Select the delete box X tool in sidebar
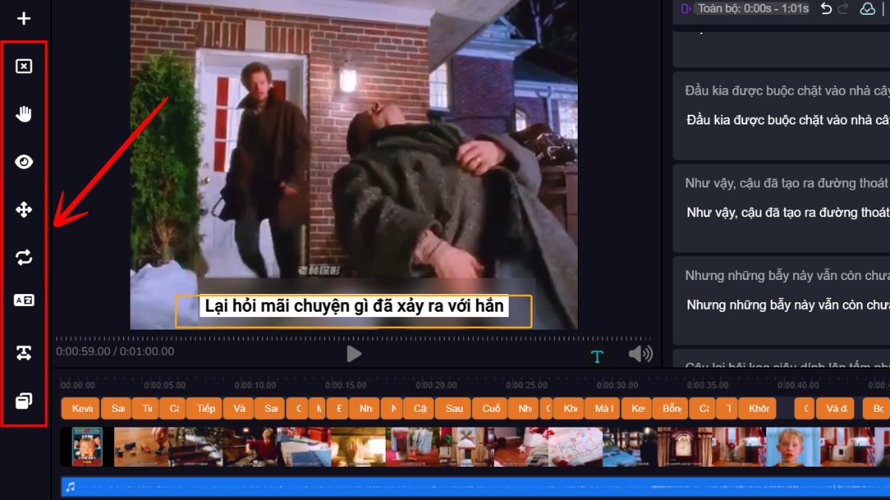The width and height of the screenshot is (890, 500). click(x=24, y=67)
